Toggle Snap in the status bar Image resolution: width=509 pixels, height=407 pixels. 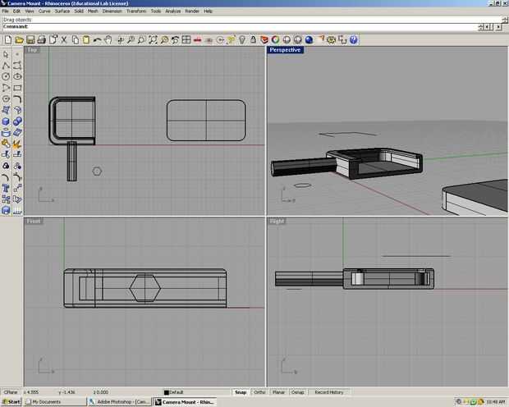241,392
